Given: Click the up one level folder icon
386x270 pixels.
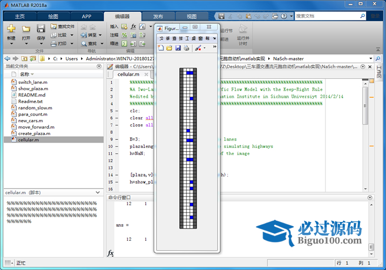Looking at the screenshot, I should click(x=24, y=58).
